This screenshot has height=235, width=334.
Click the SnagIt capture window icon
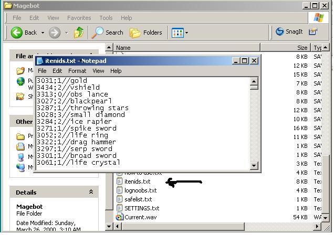[x=313, y=31]
